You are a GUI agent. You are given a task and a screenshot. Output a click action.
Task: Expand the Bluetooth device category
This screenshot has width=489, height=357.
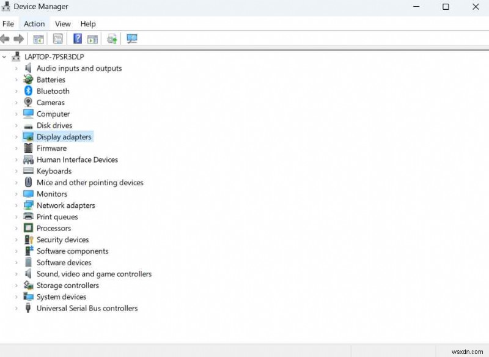(x=16, y=91)
